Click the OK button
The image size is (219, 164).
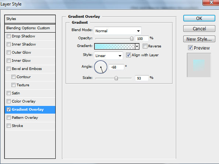click(x=199, y=18)
